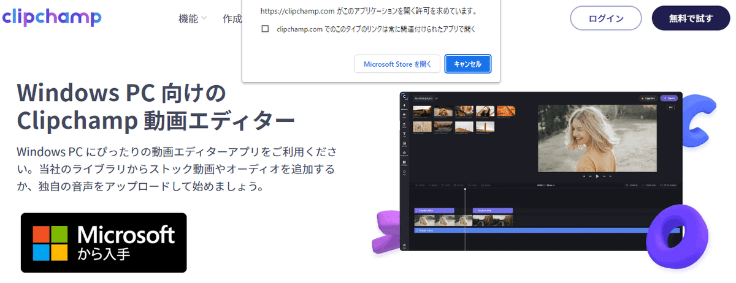Tick the always-open-in-associated-app checkbox
The height and width of the screenshot is (283, 736).
pyautogui.click(x=265, y=29)
